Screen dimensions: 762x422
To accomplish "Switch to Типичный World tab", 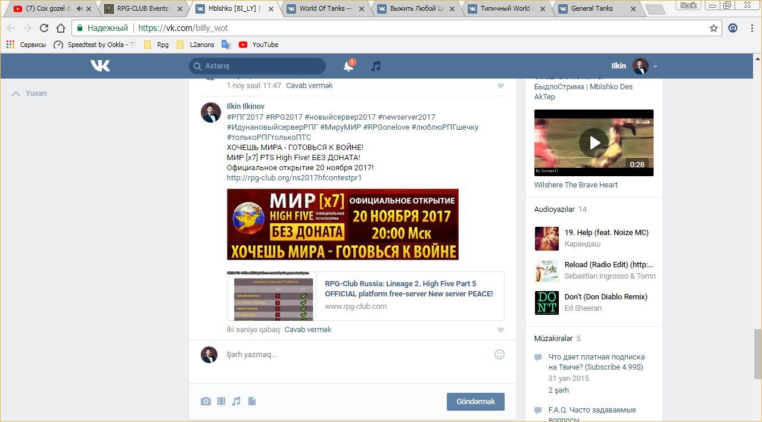I will coord(506,9).
